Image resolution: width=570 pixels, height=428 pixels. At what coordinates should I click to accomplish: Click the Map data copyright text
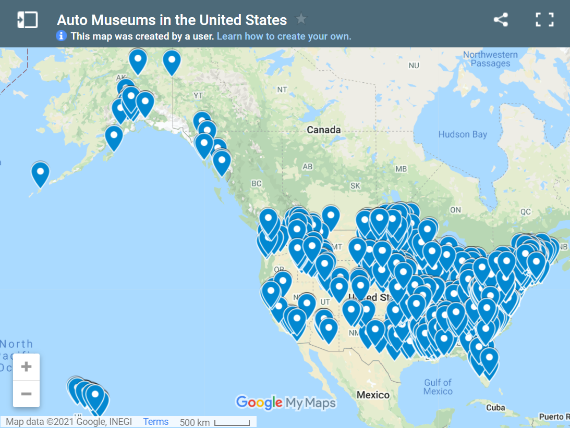point(68,421)
